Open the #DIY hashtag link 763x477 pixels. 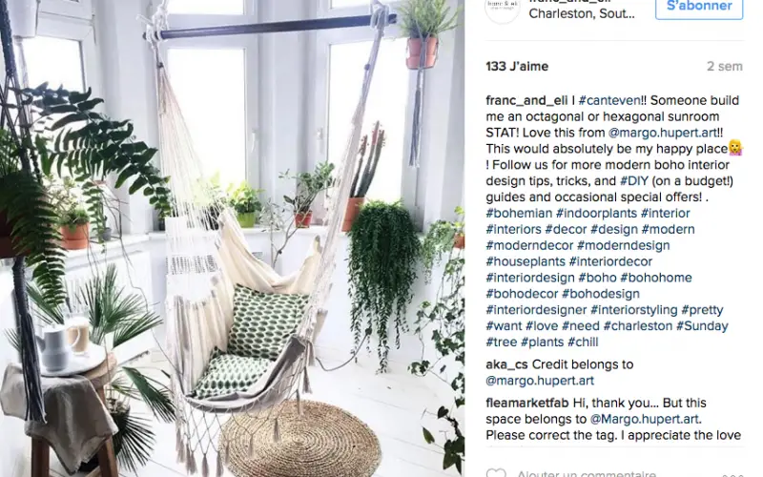(x=634, y=180)
